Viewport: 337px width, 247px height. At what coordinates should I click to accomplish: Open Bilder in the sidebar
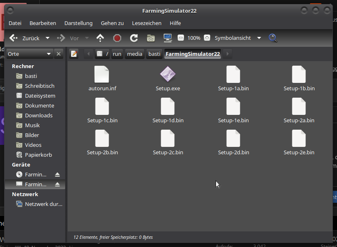click(x=35, y=135)
